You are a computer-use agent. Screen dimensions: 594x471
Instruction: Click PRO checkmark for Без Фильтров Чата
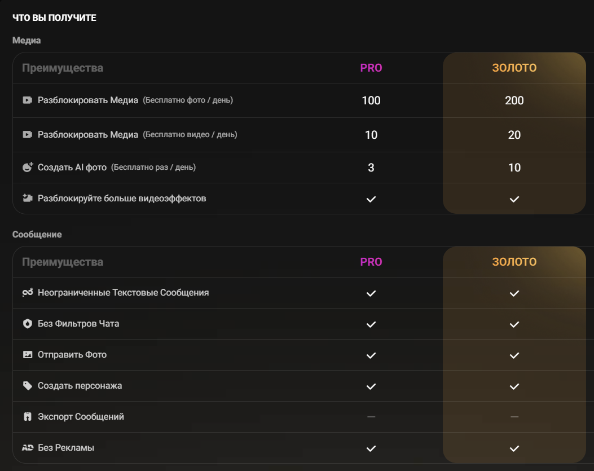(x=371, y=324)
